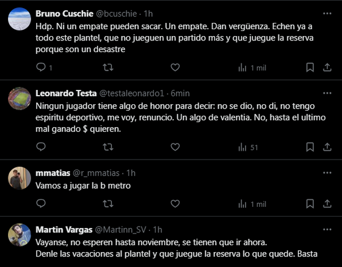Image resolution: width=342 pixels, height=267 pixels.
Task: Like Leonardo Testa's tweet
Action: [x=175, y=147]
